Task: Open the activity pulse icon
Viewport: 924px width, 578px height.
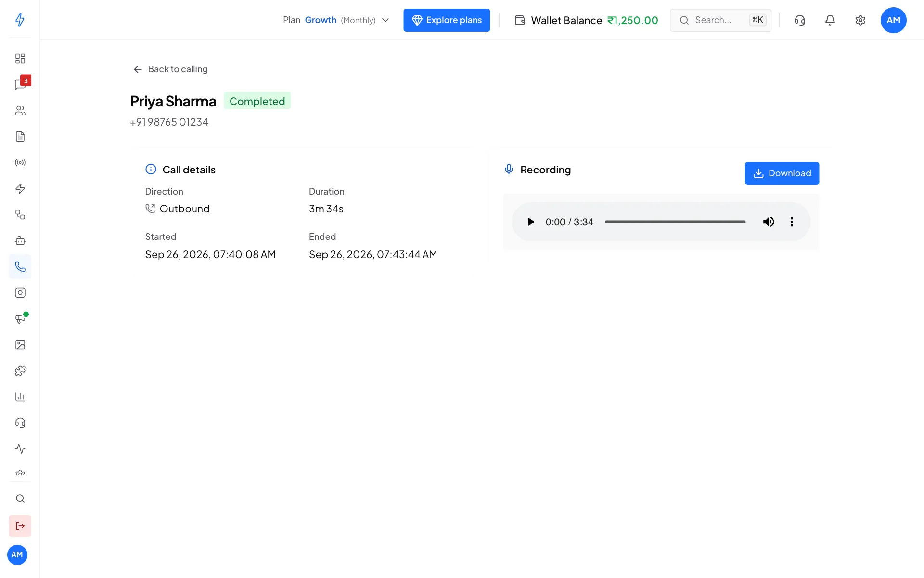Action: click(20, 449)
